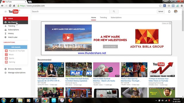Show hidden tray icons arrow

156,100
